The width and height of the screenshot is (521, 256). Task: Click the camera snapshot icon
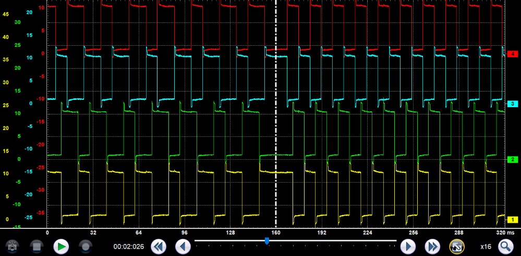tap(11, 246)
